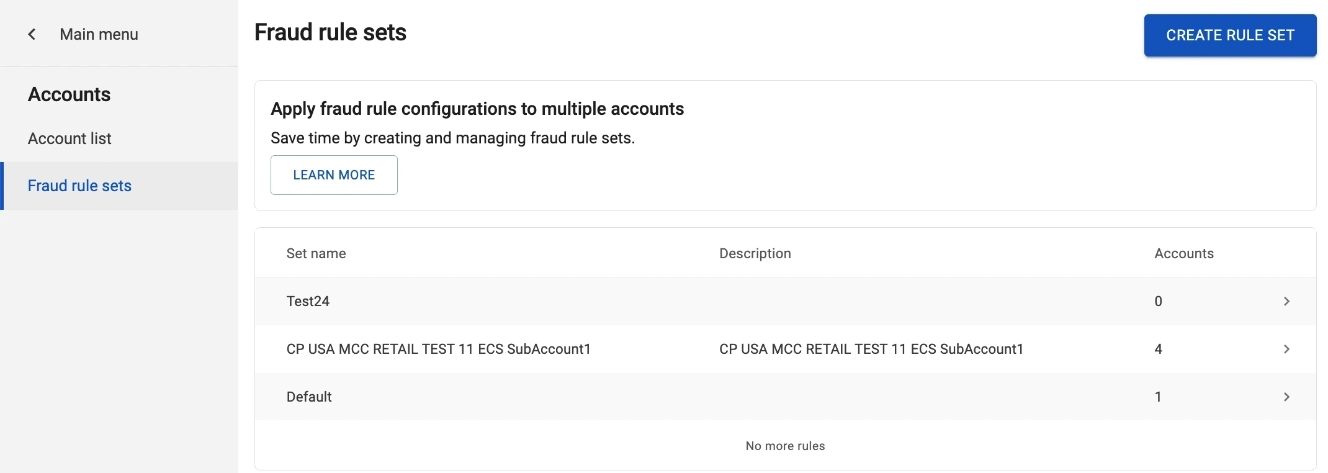1328x473 pixels.
Task: Click the account count 1 for Default
Action: (1158, 397)
